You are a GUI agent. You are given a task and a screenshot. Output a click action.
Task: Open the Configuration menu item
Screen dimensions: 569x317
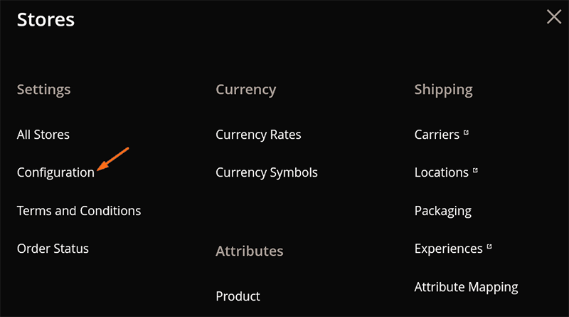(55, 172)
